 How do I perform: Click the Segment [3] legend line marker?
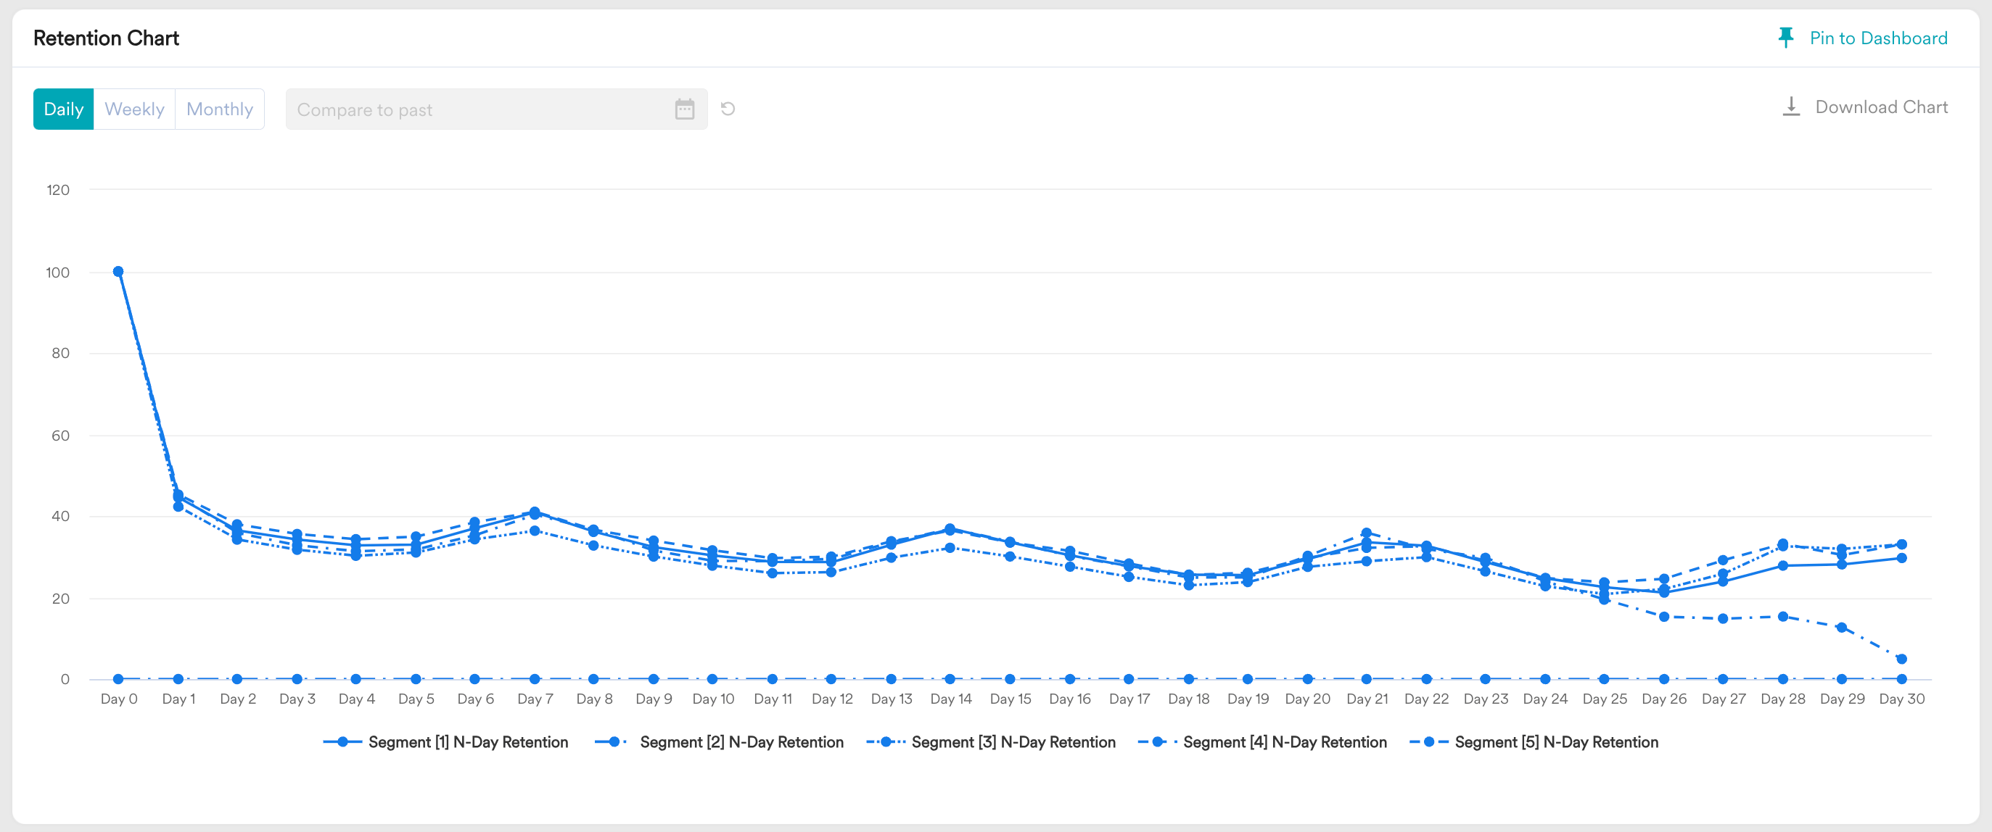pos(886,741)
